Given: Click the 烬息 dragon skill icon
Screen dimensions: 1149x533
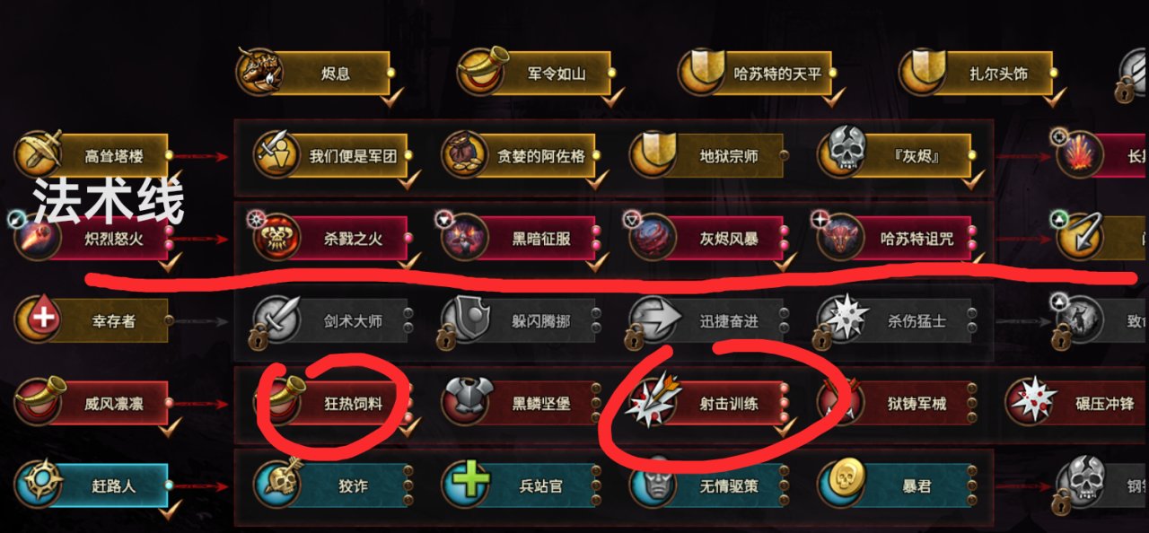Looking at the screenshot, I should point(259,72).
